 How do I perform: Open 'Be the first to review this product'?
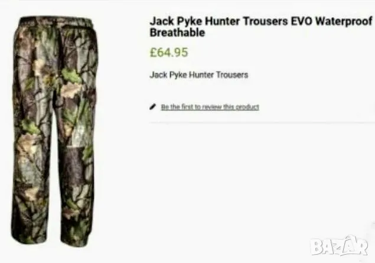point(210,107)
